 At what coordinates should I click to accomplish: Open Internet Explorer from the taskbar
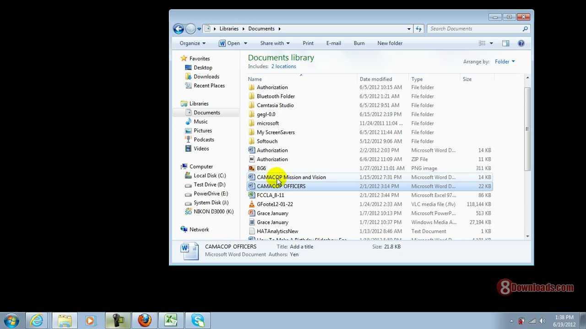37,320
